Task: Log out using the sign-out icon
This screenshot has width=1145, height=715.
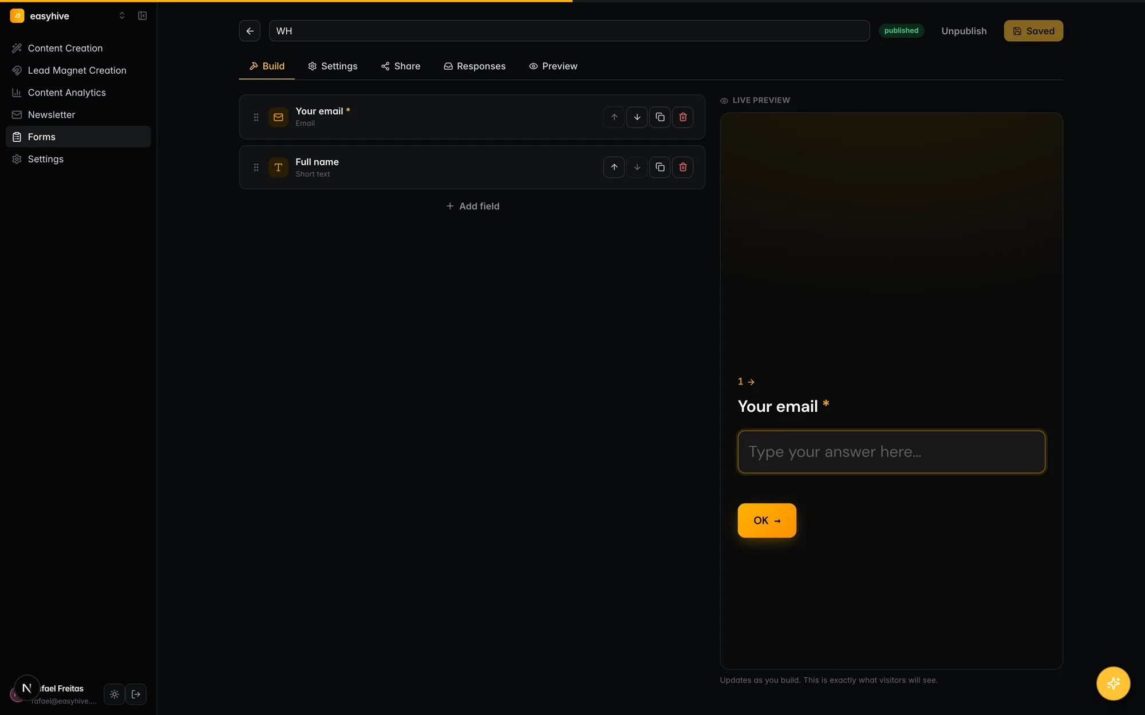Action: 136,694
